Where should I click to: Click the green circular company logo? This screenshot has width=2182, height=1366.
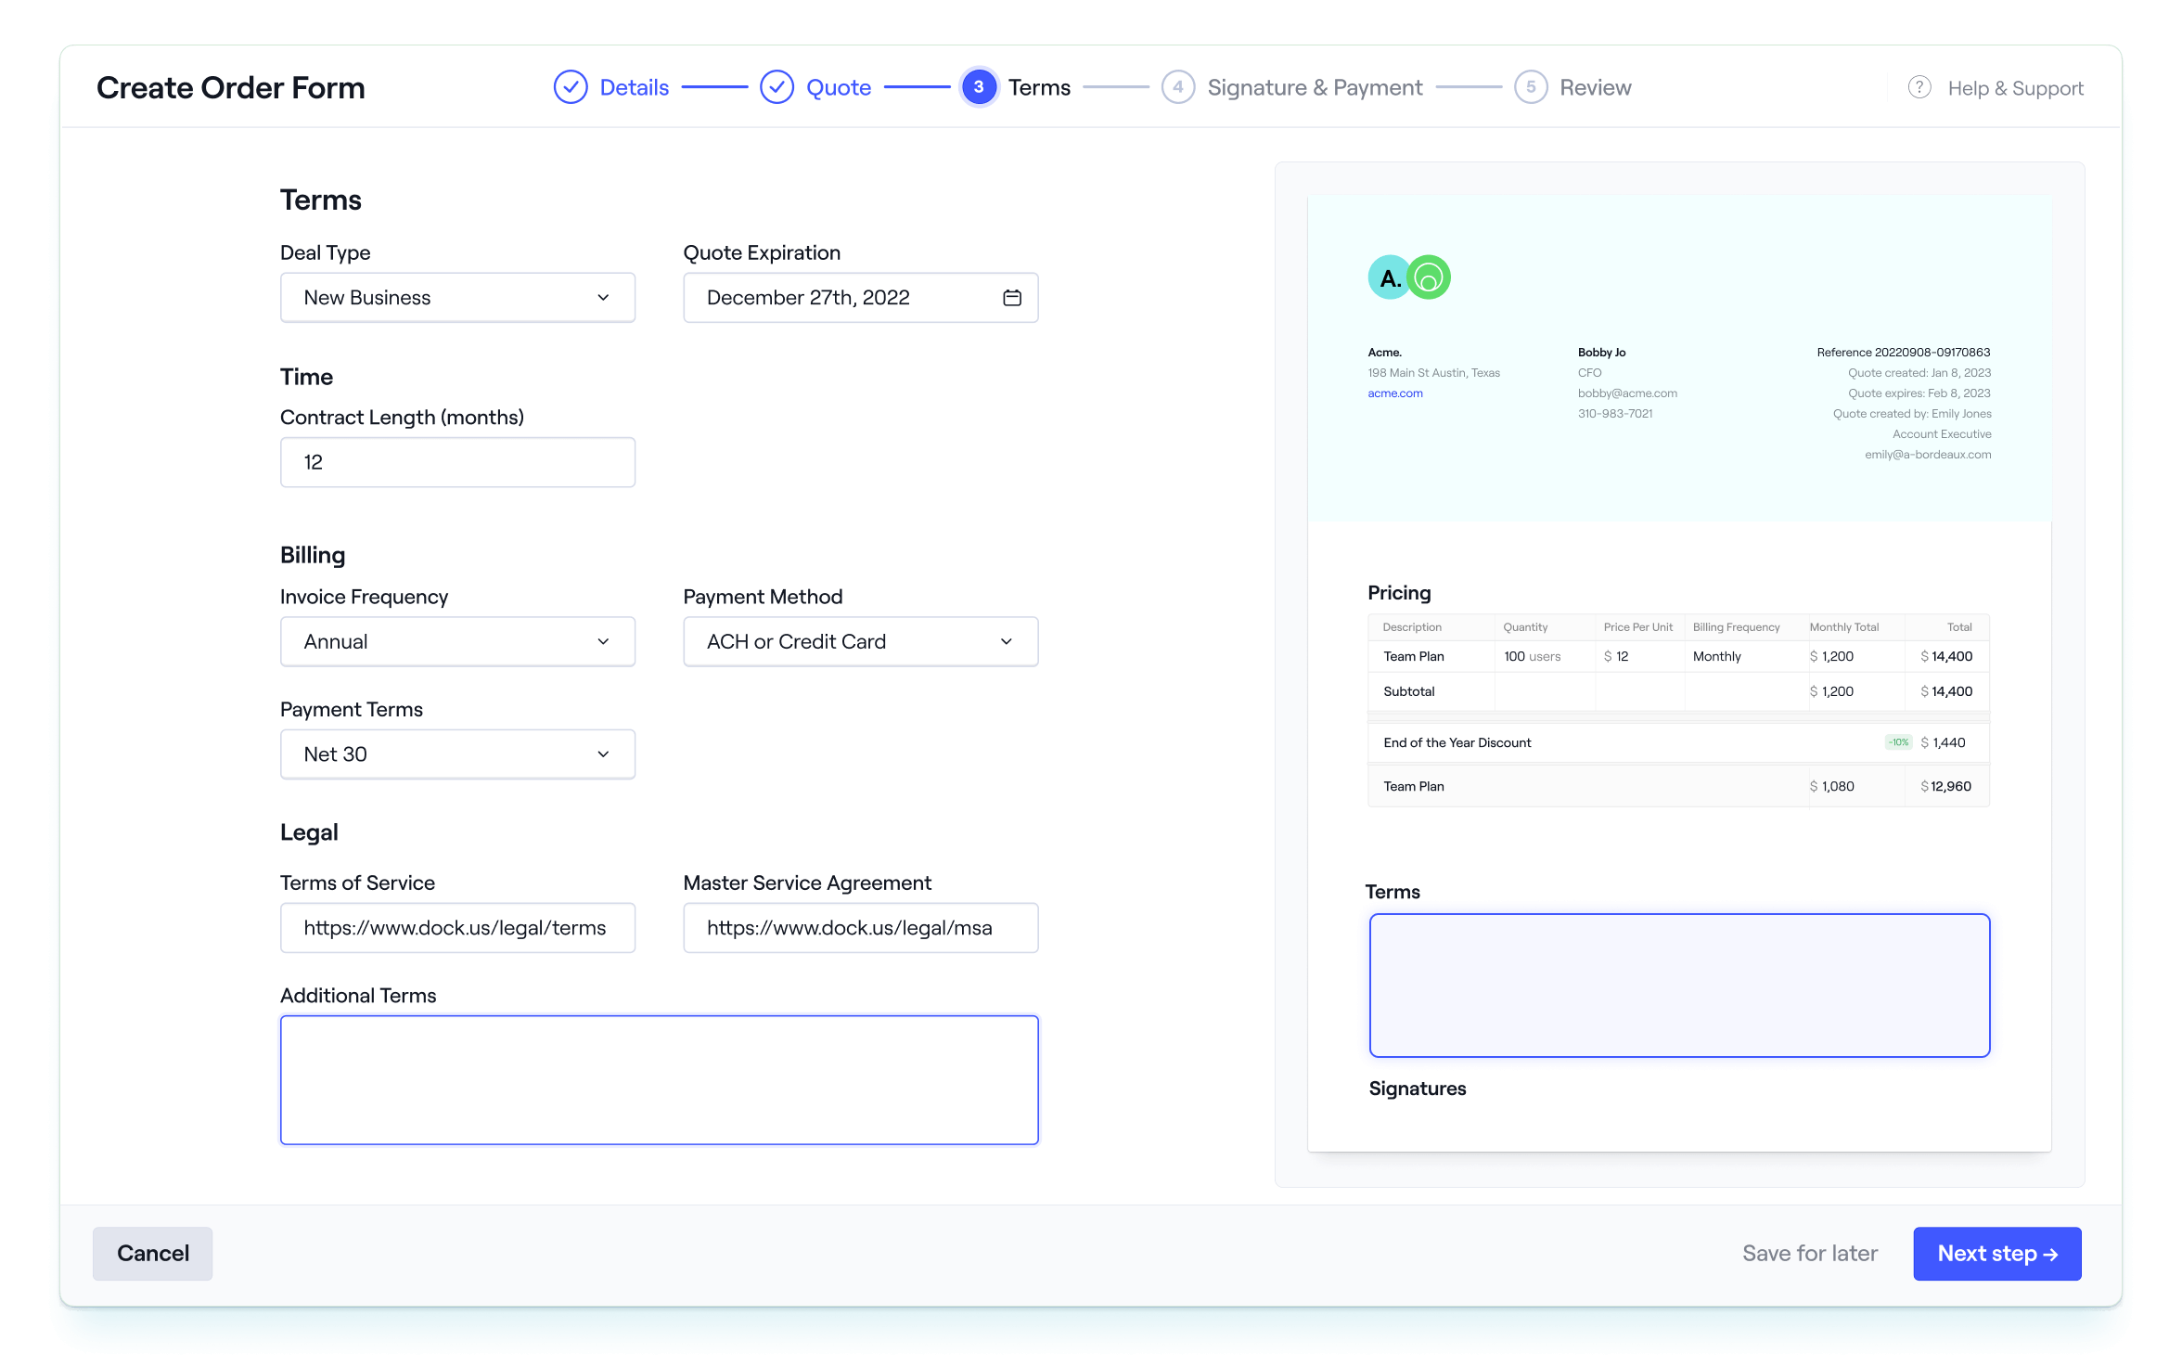(1429, 277)
